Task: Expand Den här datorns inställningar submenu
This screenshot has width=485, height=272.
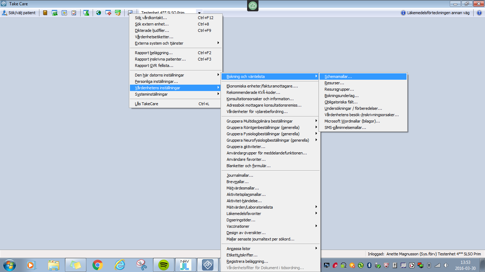Action: click(x=176, y=75)
